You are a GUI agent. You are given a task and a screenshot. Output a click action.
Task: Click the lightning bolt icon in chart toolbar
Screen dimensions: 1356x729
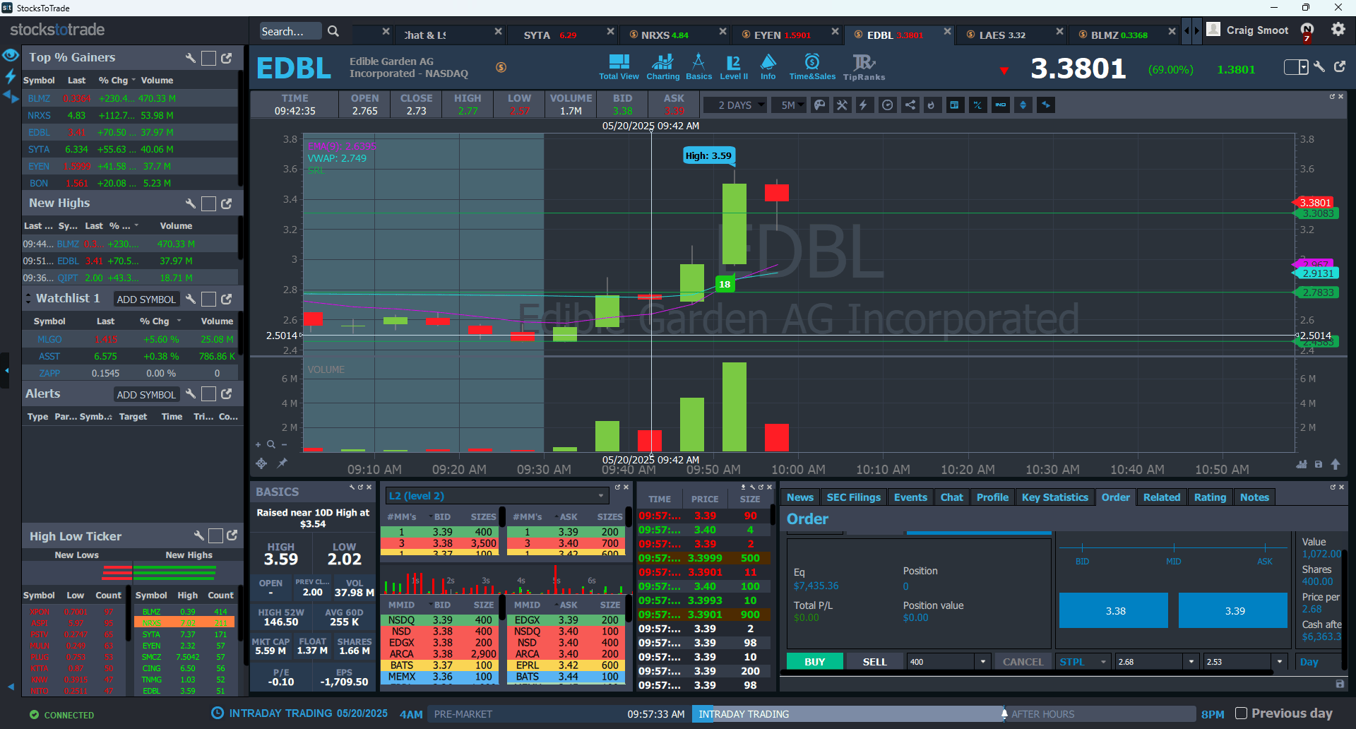point(864,105)
